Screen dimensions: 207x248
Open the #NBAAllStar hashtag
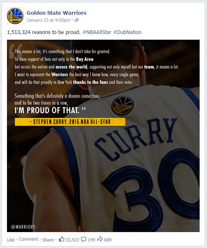tap(97, 32)
